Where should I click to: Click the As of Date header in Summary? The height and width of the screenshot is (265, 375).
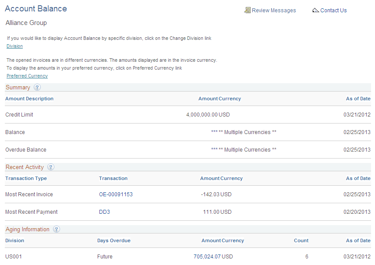(x=358, y=99)
